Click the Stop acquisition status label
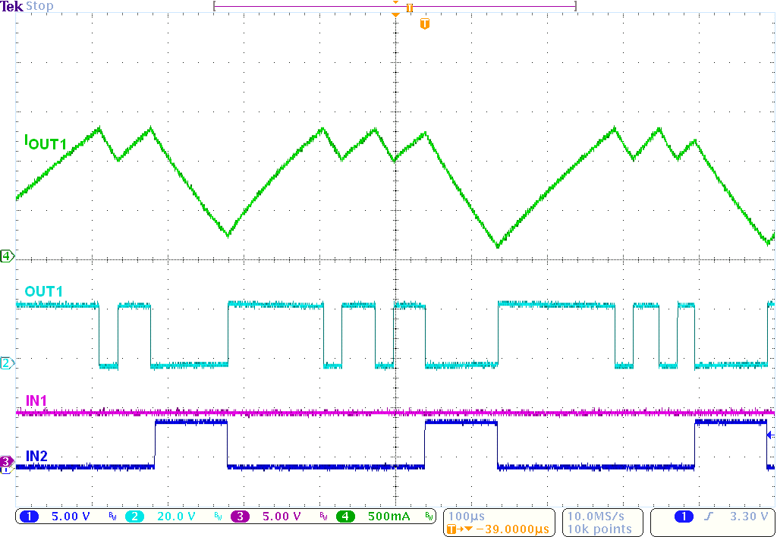The width and height of the screenshot is (777, 537). pos(39,6)
